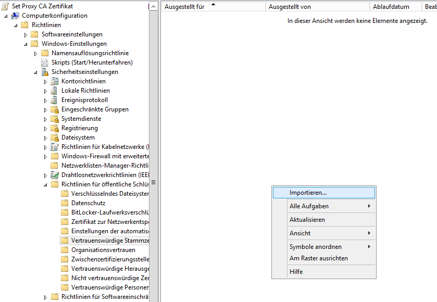Viewport: 437px width, 302px height.
Task: Click the Sicherheitseinstellungen lock folder icon
Action: point(45,72)
